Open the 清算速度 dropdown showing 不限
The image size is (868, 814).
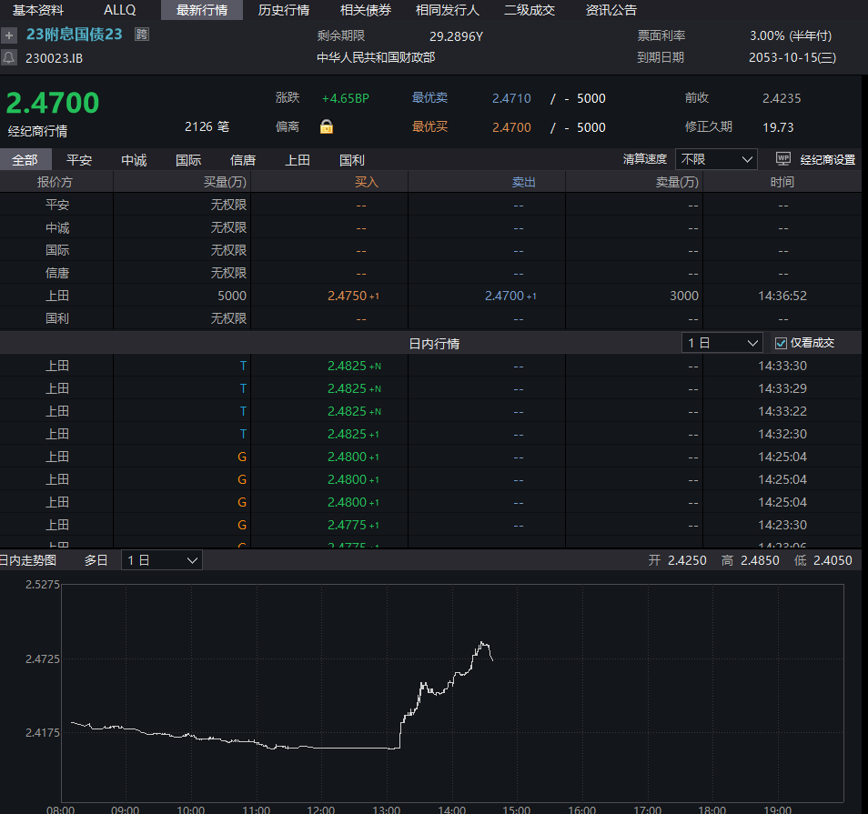pyautogui.click(x=716, y=159)
